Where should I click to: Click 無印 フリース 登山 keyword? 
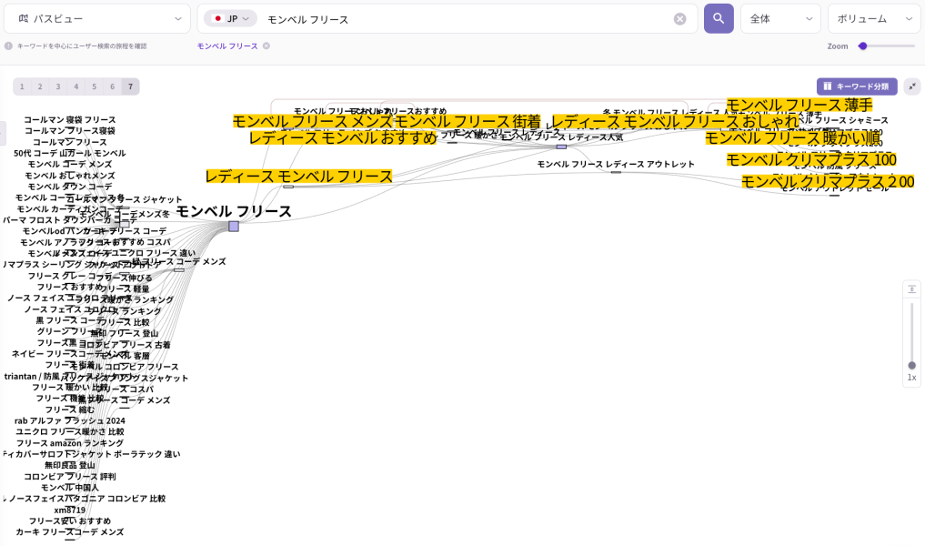coord(124,333)
